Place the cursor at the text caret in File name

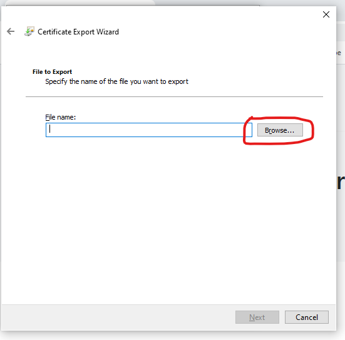tap(50, 129)
